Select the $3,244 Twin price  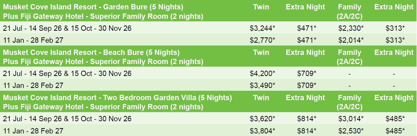tap(262, 28)
